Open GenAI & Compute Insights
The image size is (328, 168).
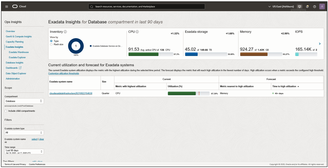click(19, 37)
